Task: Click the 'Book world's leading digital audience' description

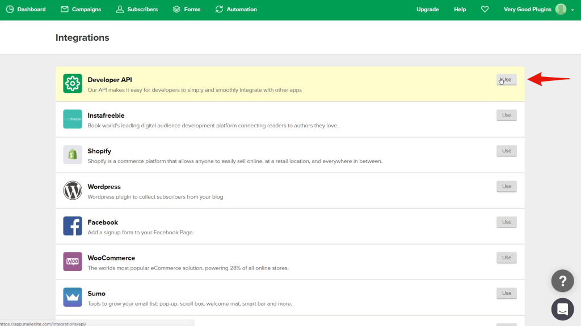Action: point(213,126)
